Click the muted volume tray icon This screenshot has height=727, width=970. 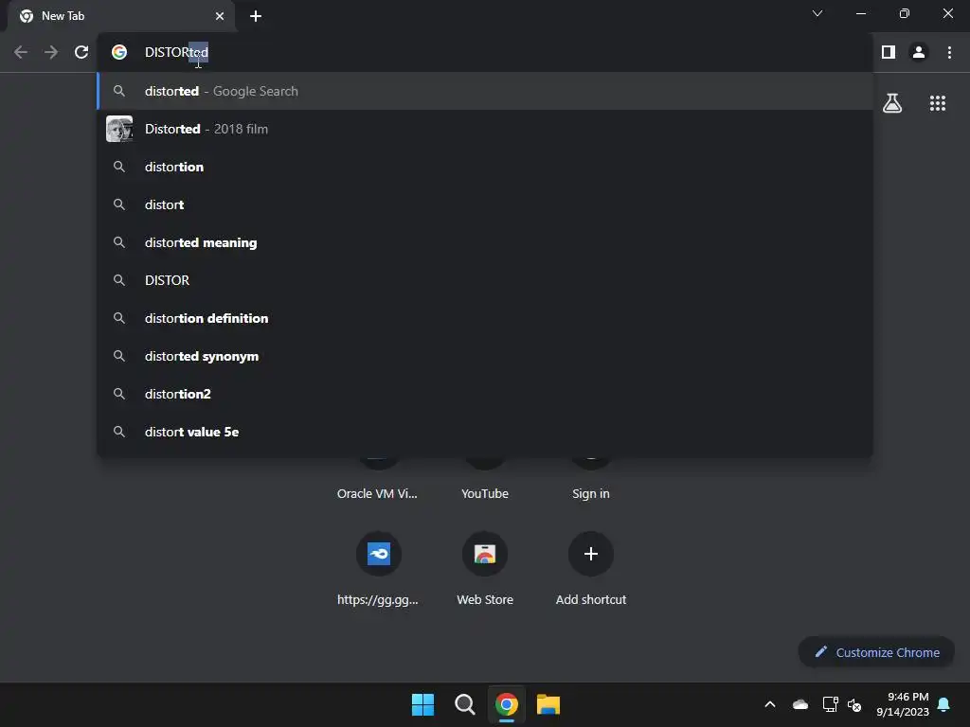pos(854,704)
